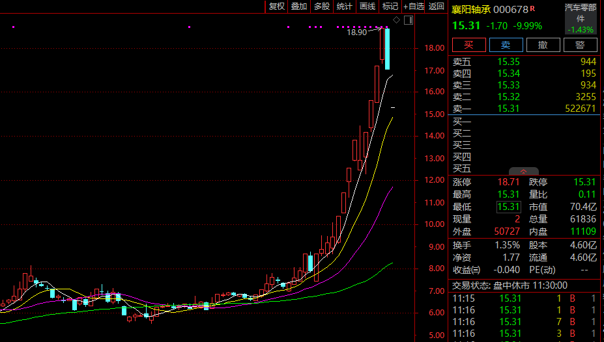This screenshot has width=604, height=342.
Task: Click 返回 to go back
Action: click(x=436, y=6)
